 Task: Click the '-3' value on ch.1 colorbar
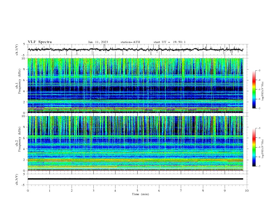click(259, 70)
